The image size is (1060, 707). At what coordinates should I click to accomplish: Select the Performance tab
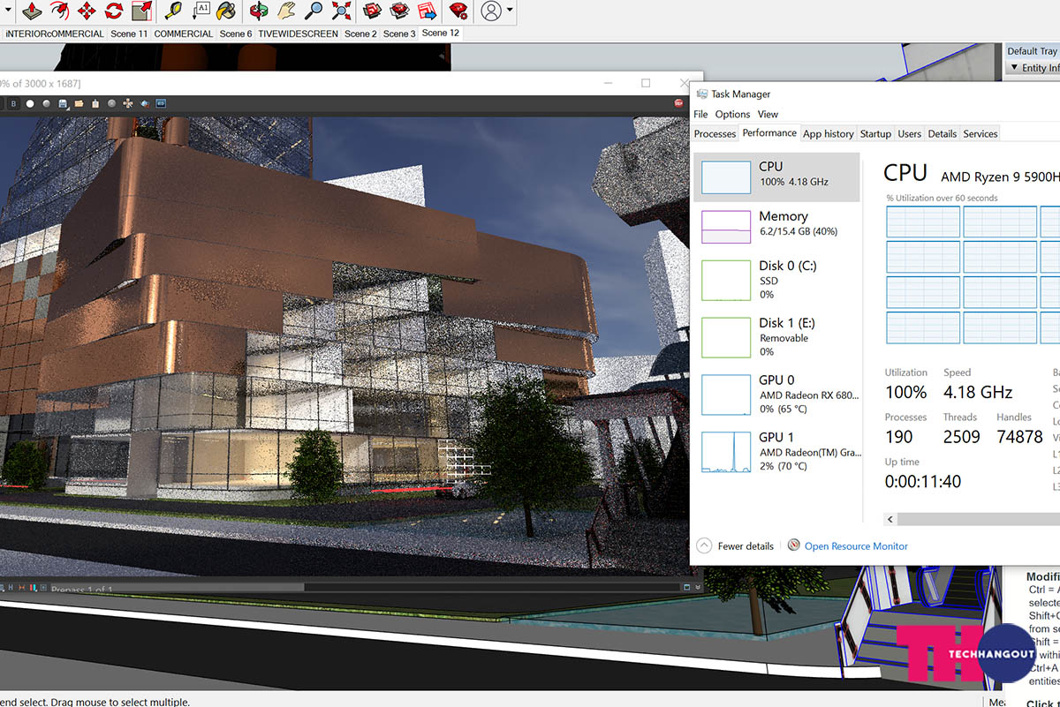[769, 133]
